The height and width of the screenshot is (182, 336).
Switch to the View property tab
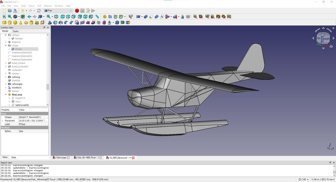(5, 157)
